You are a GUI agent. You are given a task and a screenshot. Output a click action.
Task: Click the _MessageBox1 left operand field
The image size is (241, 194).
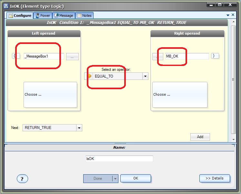44,56
